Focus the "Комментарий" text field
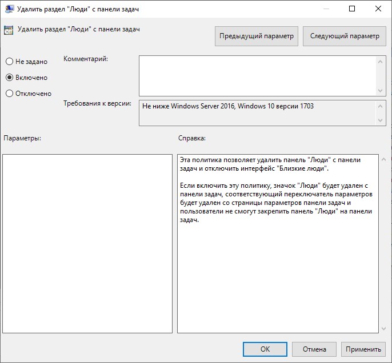The height and width of the screenshot is (363, 392). [x=257, y=75]
